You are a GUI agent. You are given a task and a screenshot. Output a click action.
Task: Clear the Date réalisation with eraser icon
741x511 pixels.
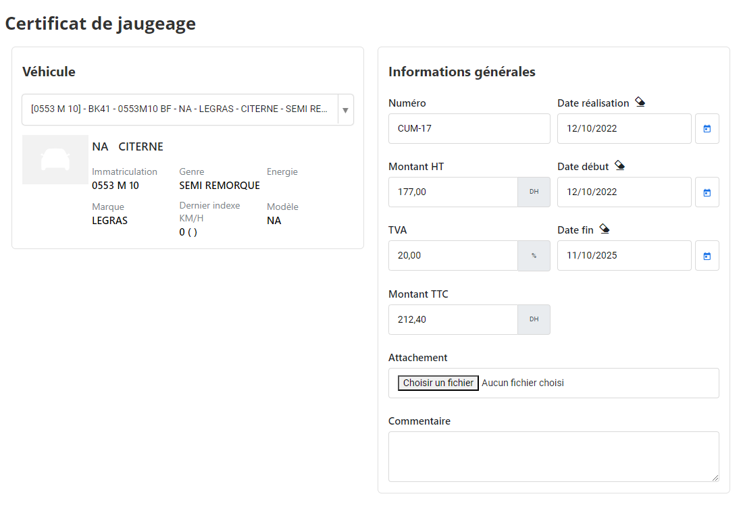click(640, 102)
